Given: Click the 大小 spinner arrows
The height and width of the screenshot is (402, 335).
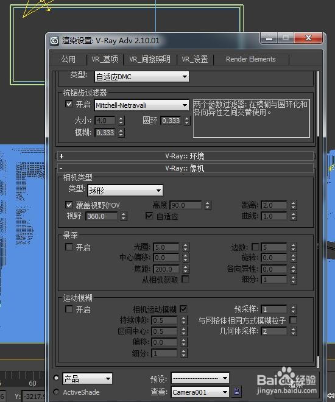Looking at the screenshot, I should [x=121, y=121].
